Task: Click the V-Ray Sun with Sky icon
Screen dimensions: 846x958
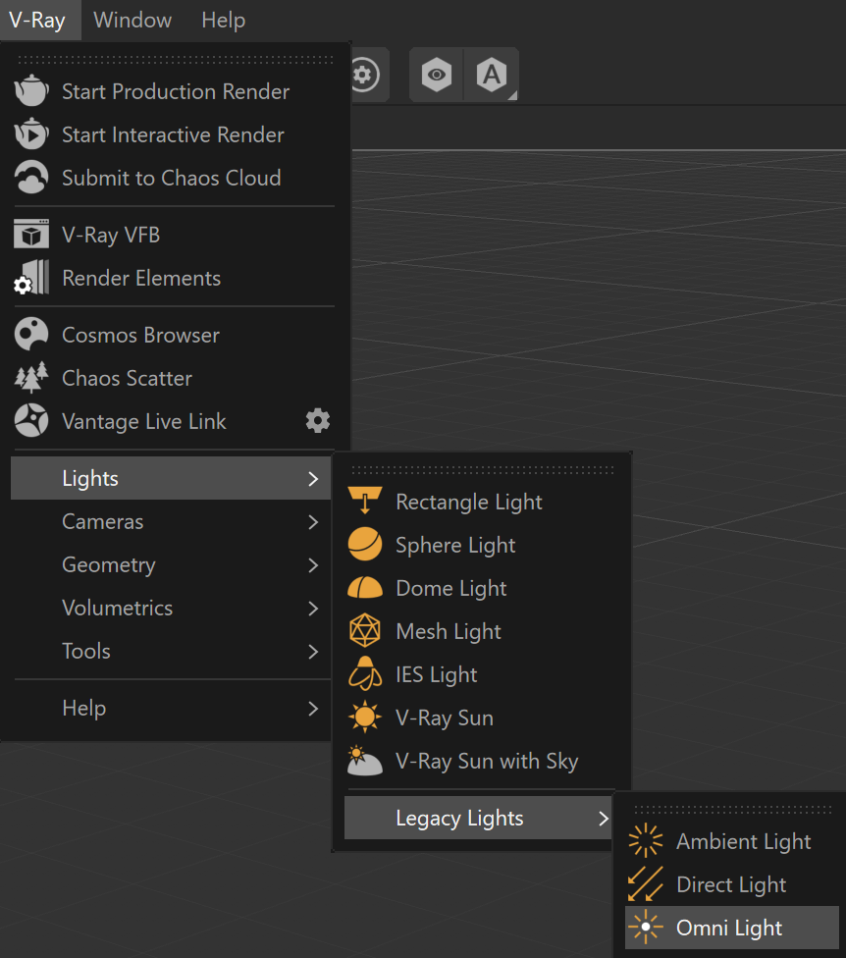Action: 365,761
